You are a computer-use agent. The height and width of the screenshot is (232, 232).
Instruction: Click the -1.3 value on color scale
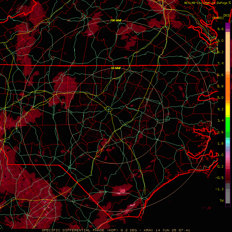click(x=219, y=189)
